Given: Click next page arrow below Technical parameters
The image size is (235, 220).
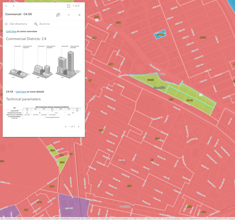Looking at the screenshot, I should pyautogui.click(x=78, y=126).
